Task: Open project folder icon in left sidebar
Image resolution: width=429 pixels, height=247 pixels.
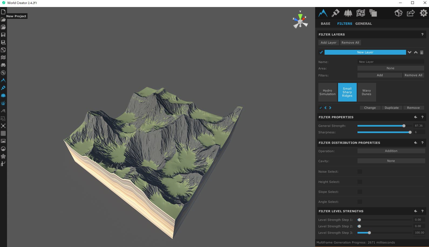Action: pyautogui.click(x=3, y=19)
